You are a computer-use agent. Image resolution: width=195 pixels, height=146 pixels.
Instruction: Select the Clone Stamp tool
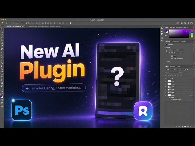pyautogui.click(x=2, y=55)
